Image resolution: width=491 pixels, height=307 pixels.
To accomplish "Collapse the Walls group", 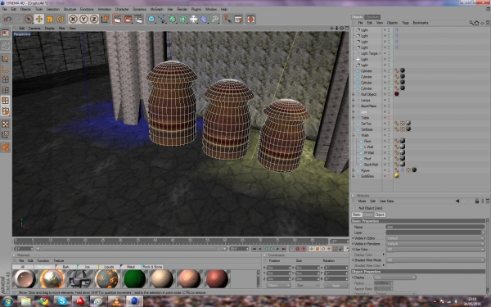I will (x=354, y=135).
